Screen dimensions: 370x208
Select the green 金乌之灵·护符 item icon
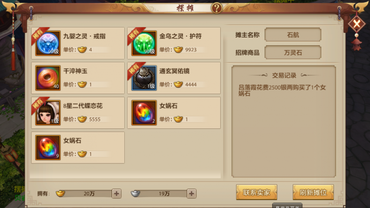pyautogui.click(x=144, y=43)
